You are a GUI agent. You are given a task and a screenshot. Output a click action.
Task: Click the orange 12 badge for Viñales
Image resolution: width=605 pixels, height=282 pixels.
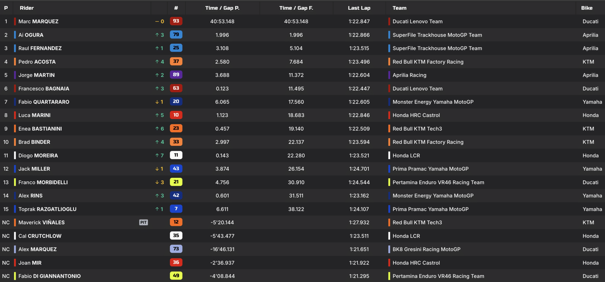[176, 222]
